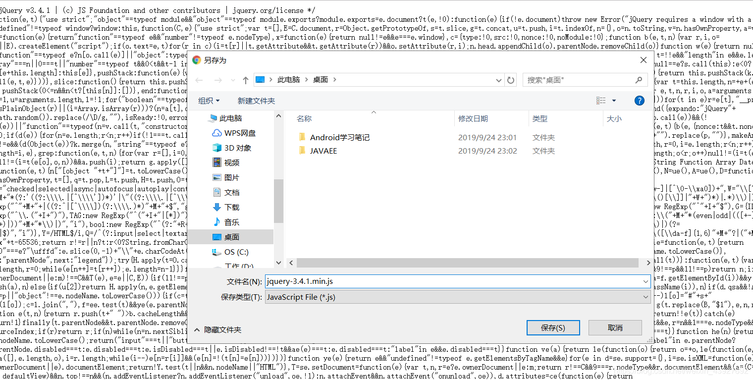Image resolution: width=753 pixels, height=380 pixels.
Task: Click 取消 button
Action: pyautogui.click(x=615, y=327)
